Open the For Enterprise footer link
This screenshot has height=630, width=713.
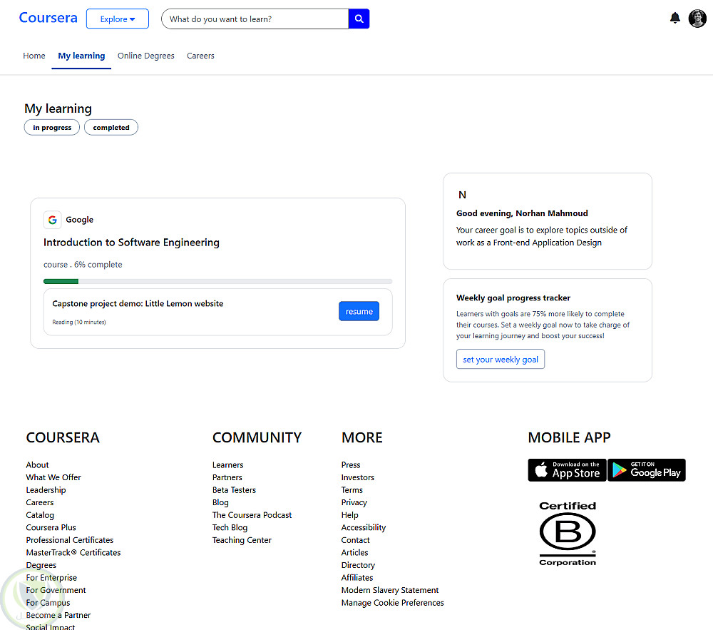point(51,577)
